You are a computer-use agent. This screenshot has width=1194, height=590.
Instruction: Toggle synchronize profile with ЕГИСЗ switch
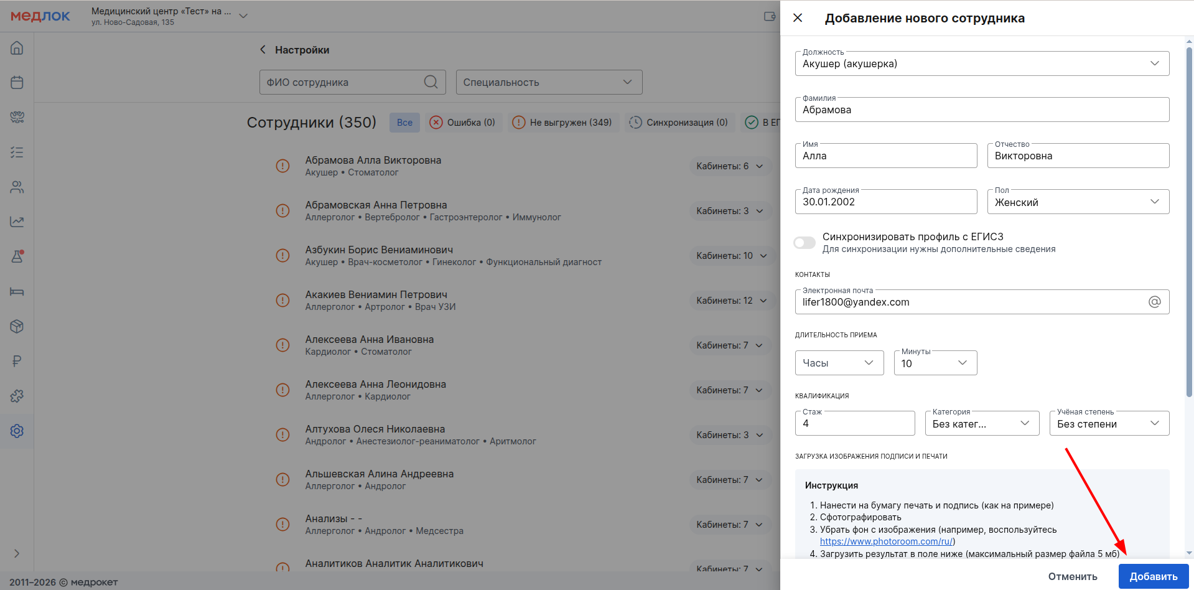click(805, 243)
